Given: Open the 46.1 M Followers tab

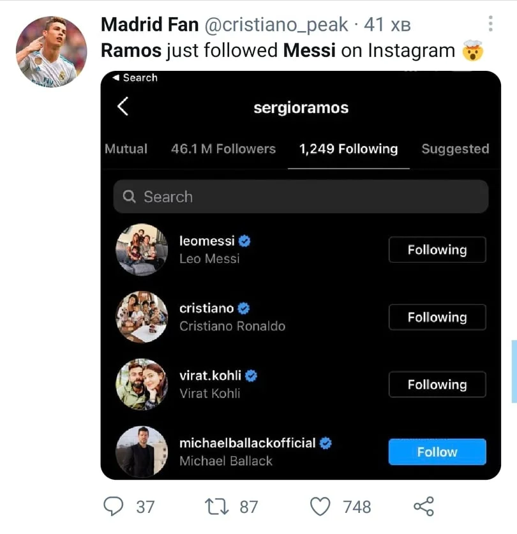Looking at the screenshot, I should tap(223, 149).
